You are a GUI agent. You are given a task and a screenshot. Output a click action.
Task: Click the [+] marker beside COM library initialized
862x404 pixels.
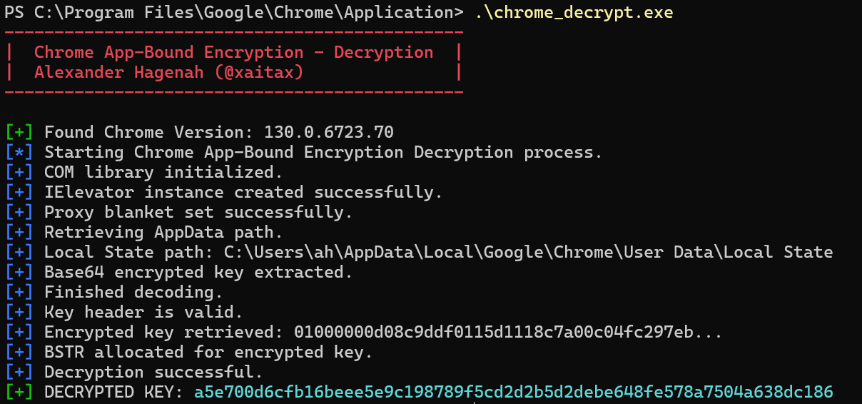19,172
